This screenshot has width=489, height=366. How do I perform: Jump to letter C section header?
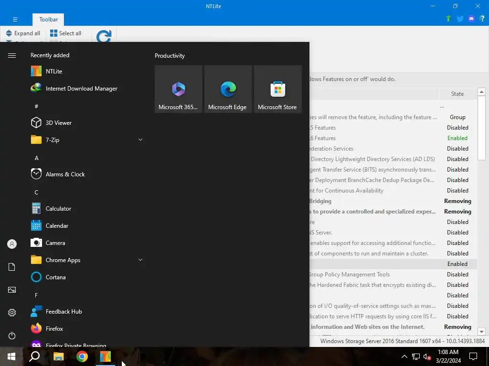coord(36,193)
